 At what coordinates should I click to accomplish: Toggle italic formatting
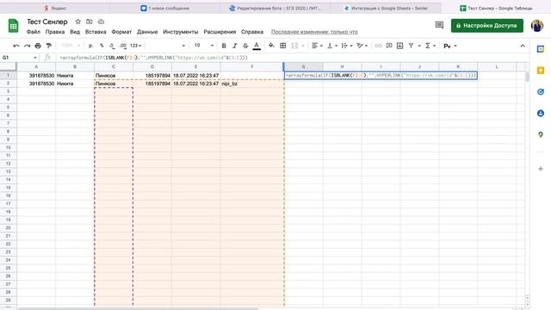[x=235, y=46]
